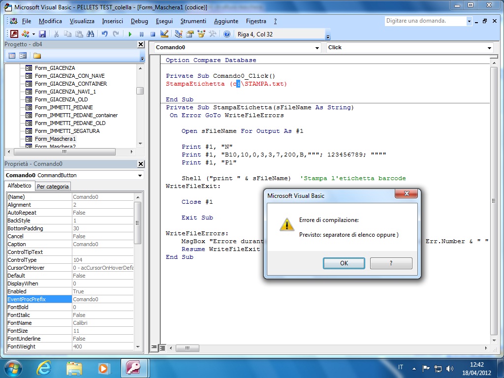This screenshot has height=378, width=504.
Task: Select Form_IMMETTI_SEGATURA in project tree
Action: click(x=67, y=131)
